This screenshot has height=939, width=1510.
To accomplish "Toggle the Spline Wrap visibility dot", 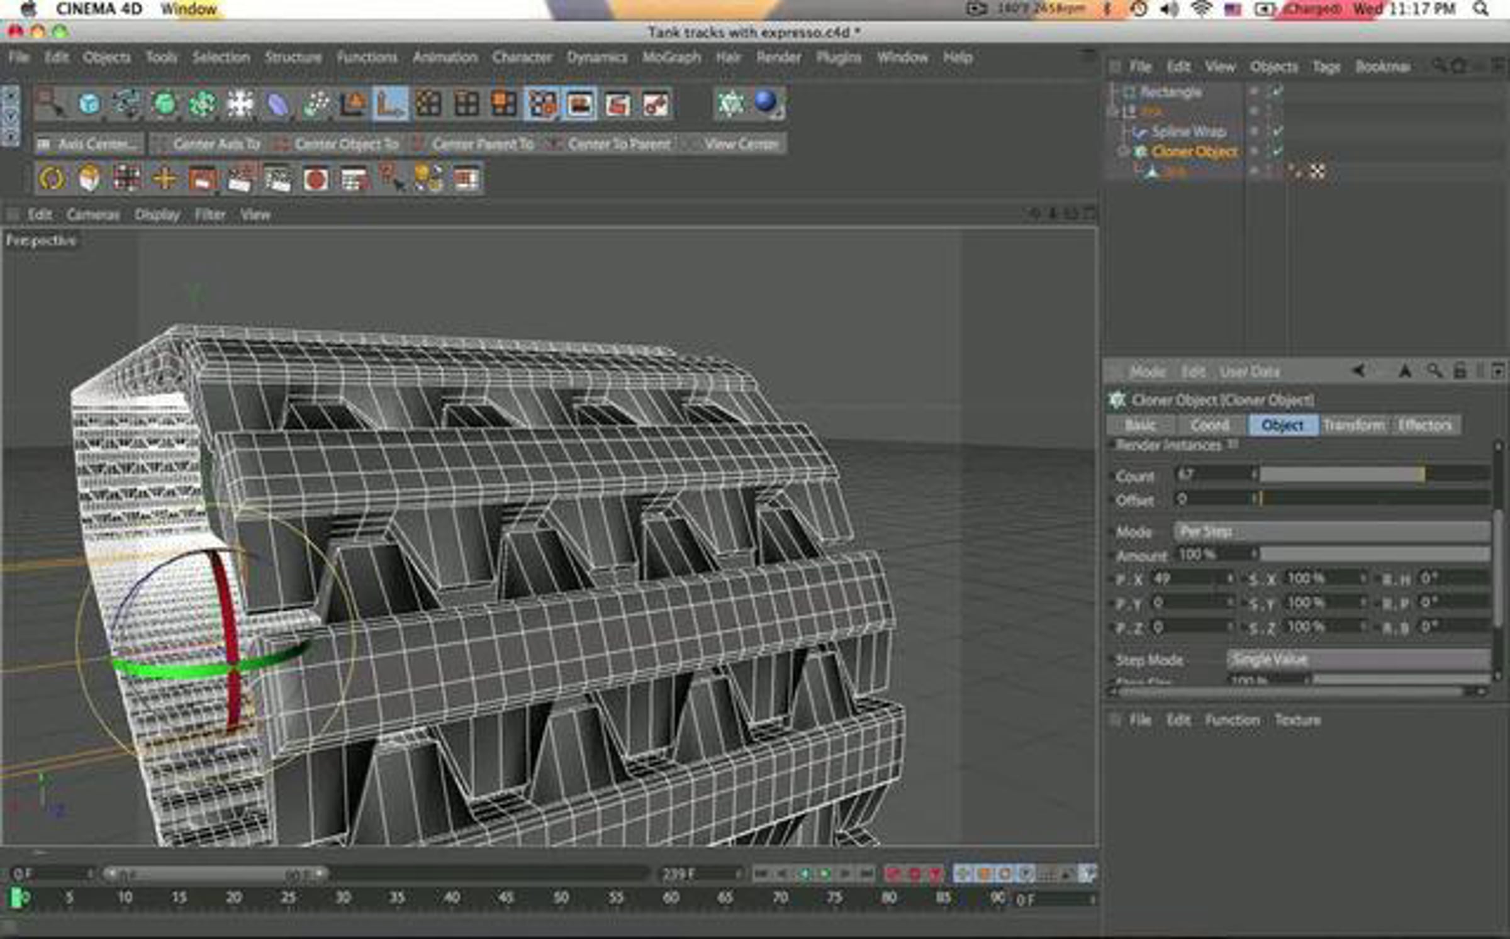I will [x=1253, y=131].
